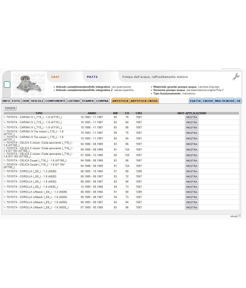Screen dimensions: 246x288
Task: Click the PA772 article code
Action: pos(92,77)
